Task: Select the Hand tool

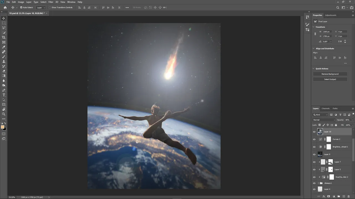Action: (4, 109)
